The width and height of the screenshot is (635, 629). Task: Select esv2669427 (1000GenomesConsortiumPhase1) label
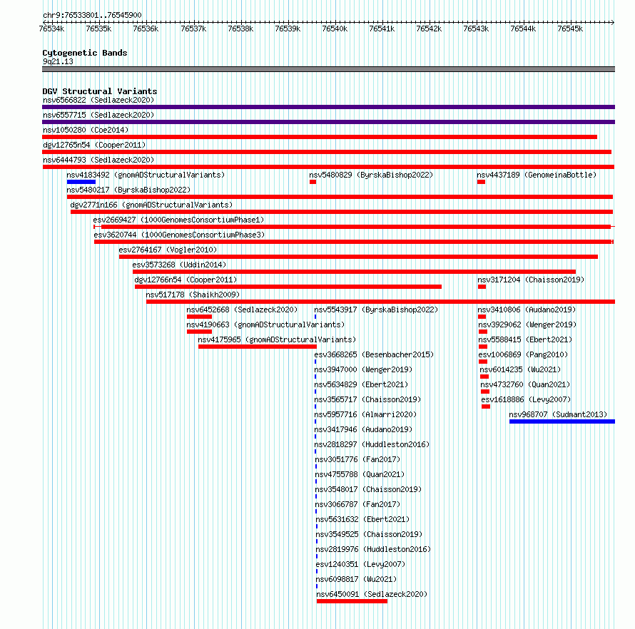178,220
